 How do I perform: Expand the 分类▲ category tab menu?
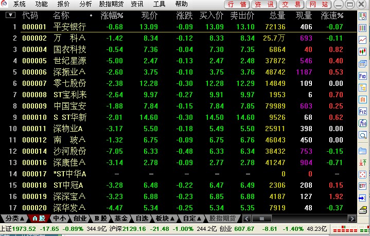coord(14,219)
